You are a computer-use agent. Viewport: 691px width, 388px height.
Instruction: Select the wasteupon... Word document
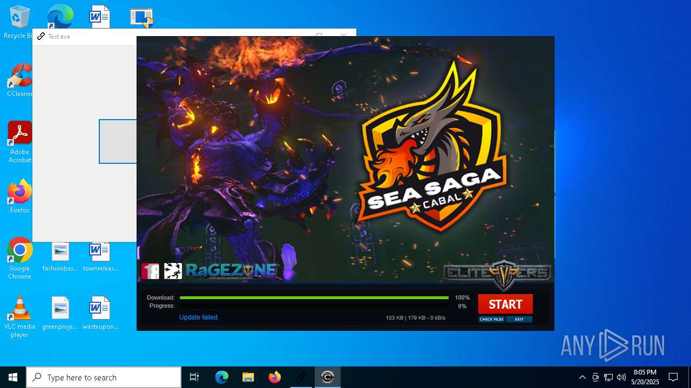[100, 313]
